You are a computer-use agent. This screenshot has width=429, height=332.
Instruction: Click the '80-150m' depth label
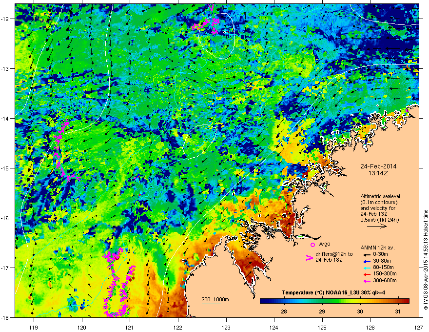pyautogui.click(x=383, y=268)
